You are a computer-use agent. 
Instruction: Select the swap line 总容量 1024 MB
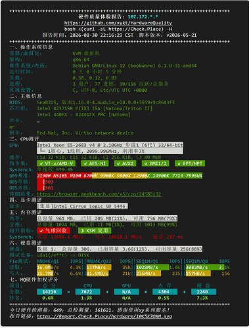point(107,225)
